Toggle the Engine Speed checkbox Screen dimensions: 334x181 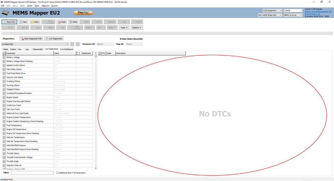coord(4,97)
